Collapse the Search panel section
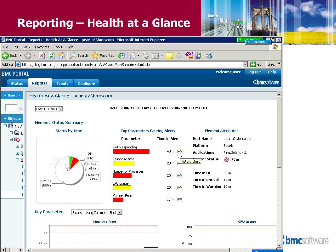 click(5, 95)
